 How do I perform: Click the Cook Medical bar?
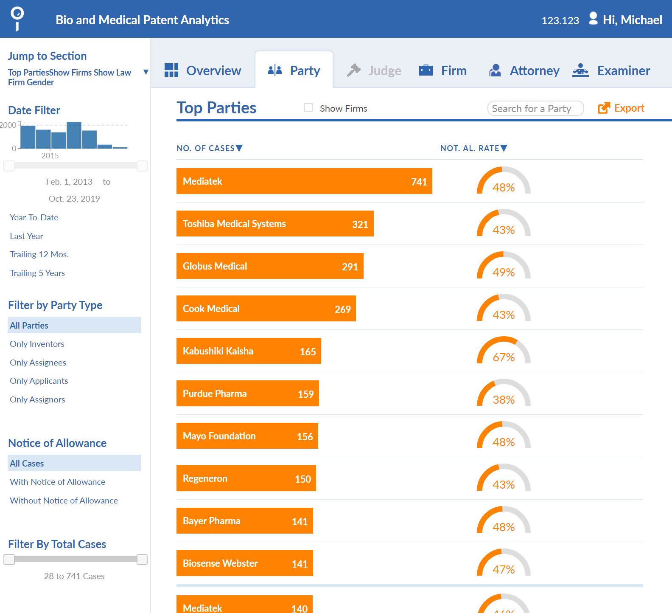pyautogui.click(x=266, y=309)
